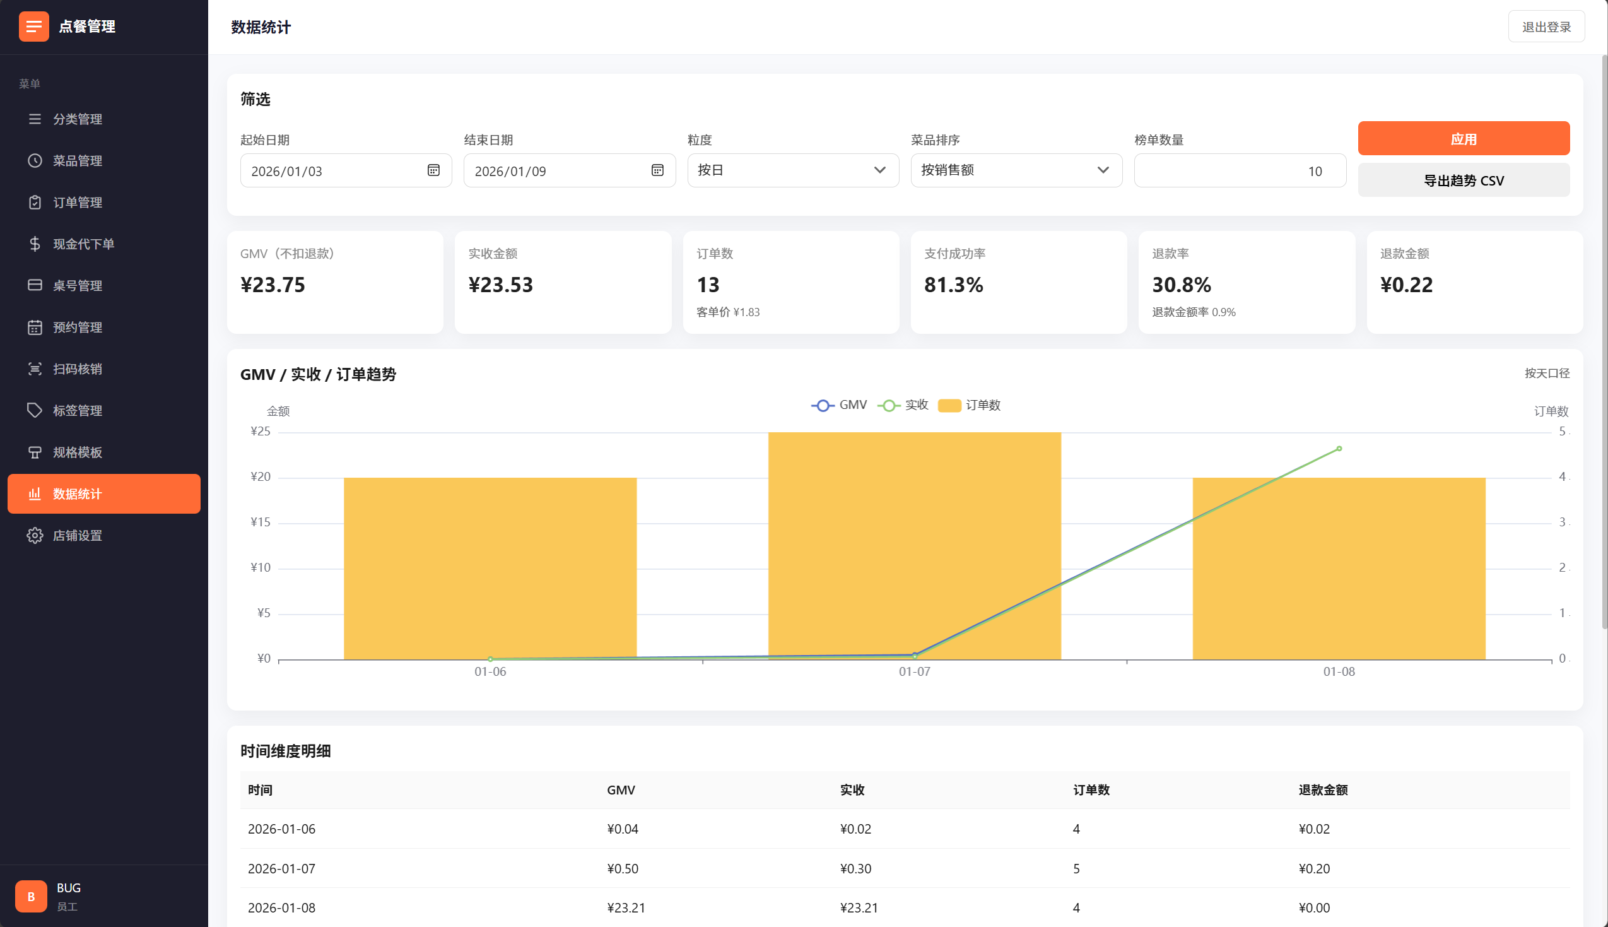Click the 导出趋势 CSV button

pos(1463,181)
